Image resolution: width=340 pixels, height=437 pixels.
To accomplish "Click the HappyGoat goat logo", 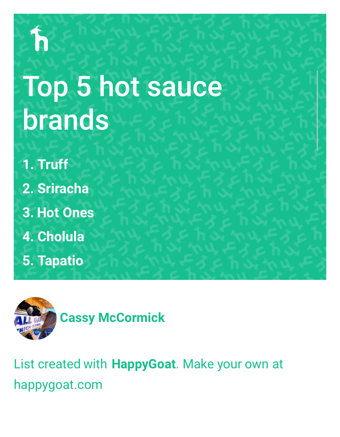I will (39, 39).
